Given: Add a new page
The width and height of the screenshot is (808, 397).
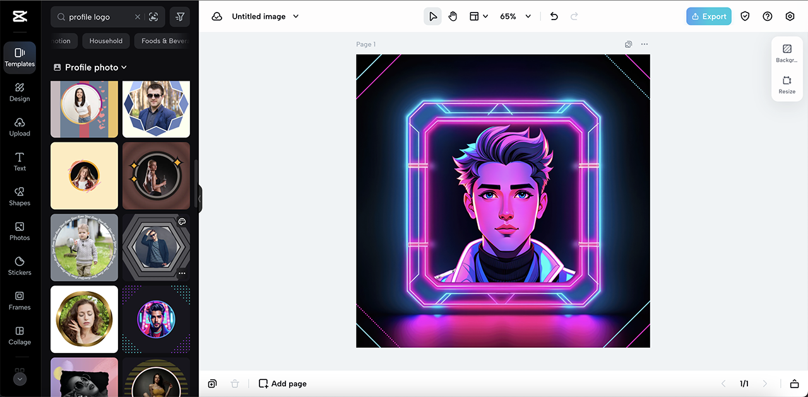Looking at the screenshot, I should [283, 384].
